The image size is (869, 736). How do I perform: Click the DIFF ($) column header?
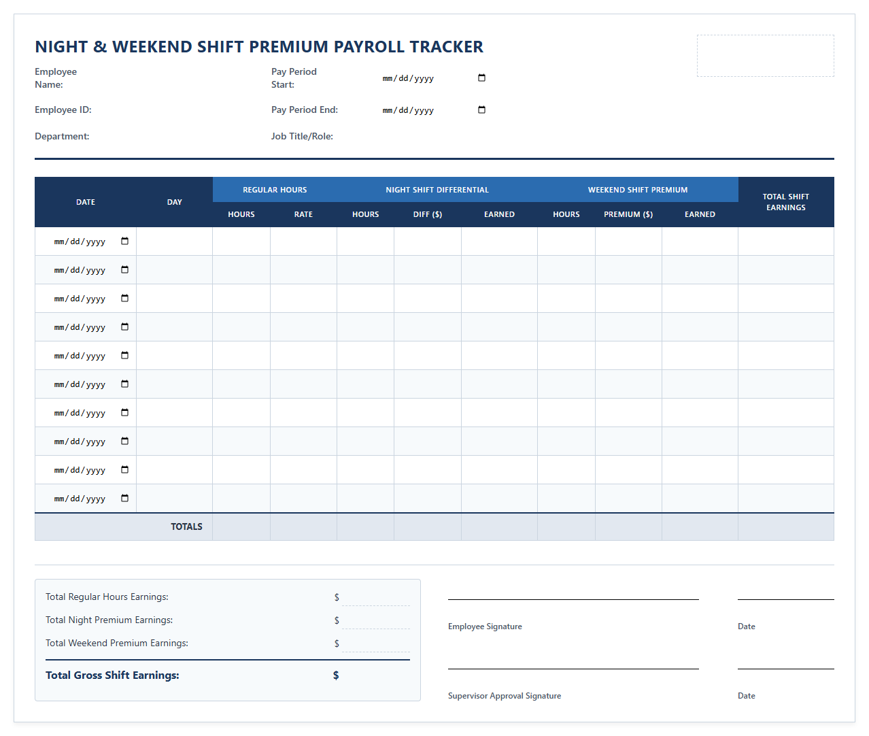coord(428,214)
